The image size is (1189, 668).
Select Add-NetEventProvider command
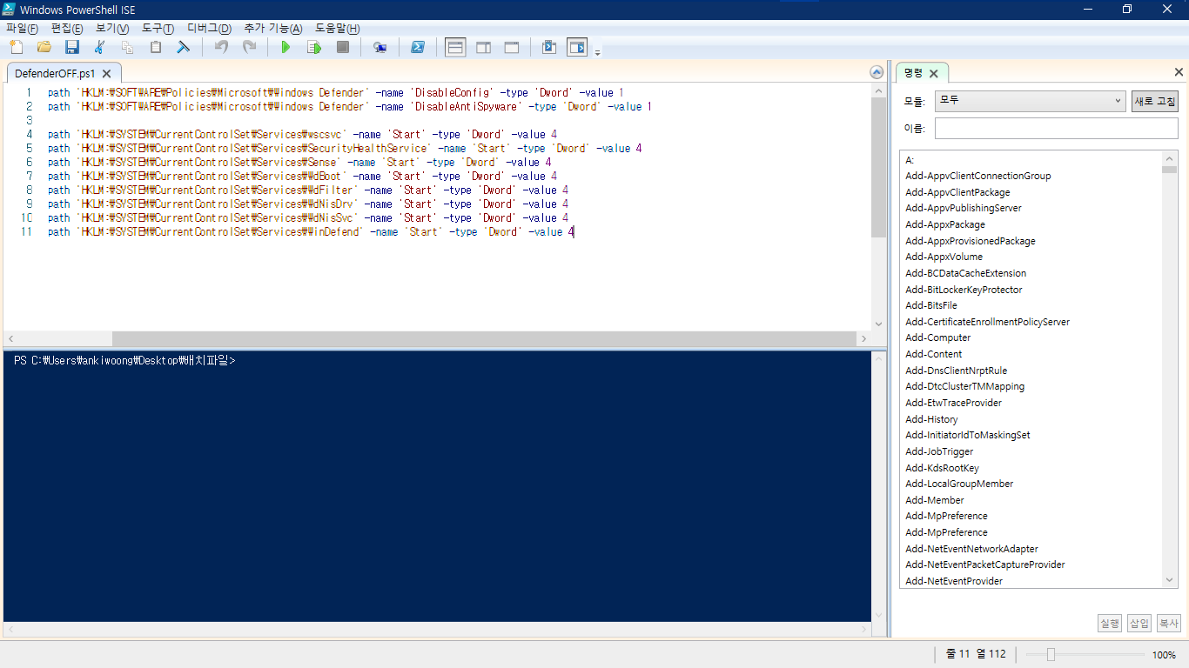(954, 581)
